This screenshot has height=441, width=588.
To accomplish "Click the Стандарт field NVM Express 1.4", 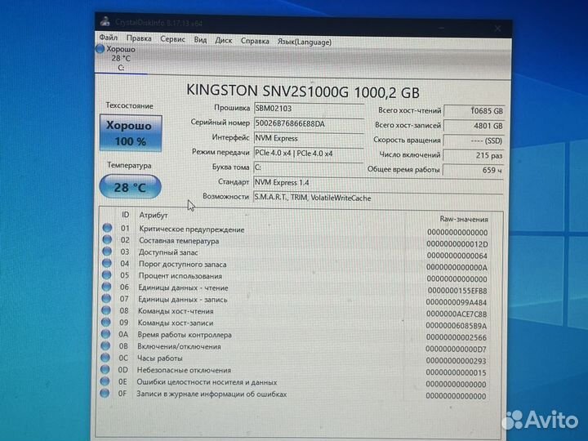I will [378, 183].
